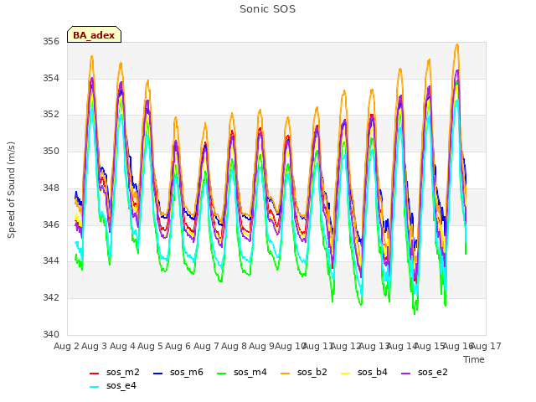Select the sos_b4 legend label
536x402 pixels.
(x=373, y=372)
